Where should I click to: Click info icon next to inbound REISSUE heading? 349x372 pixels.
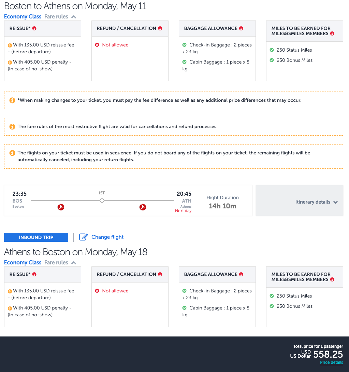34,274
